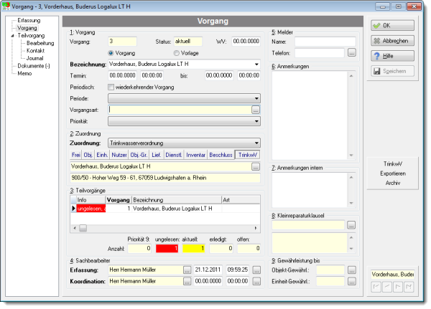431x309 pixels.
Task: Open the Telefon ellipsis button in Melder
Action: tap(352, 52)
